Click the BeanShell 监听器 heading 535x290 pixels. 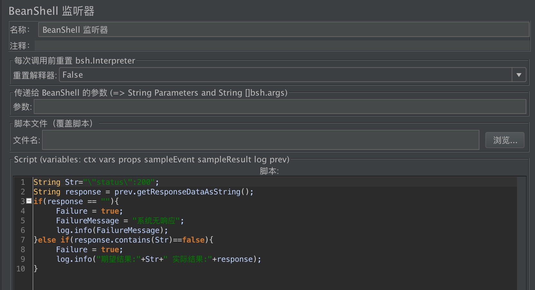(51, 11)
